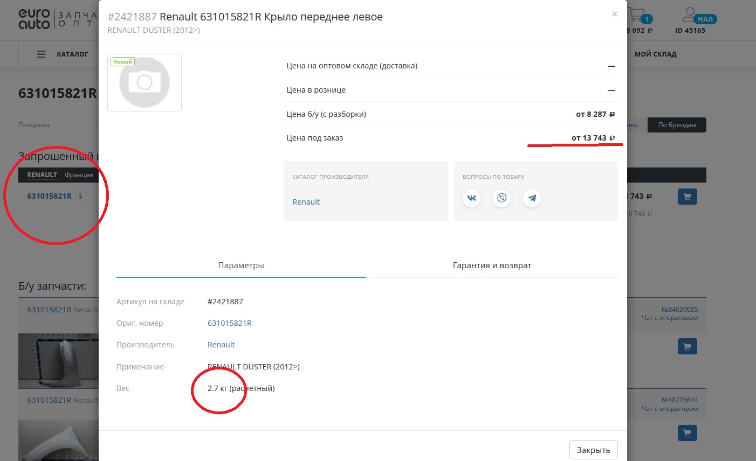Open the Renault manufacturer catalog link
Screen dimensions: 756x461
pyautogui.click(x=306, y=202)
